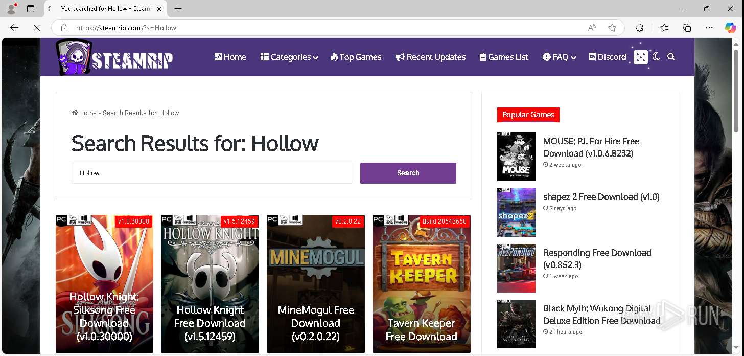Click "Search Results for: Hollow" heading

coord(195,143)
